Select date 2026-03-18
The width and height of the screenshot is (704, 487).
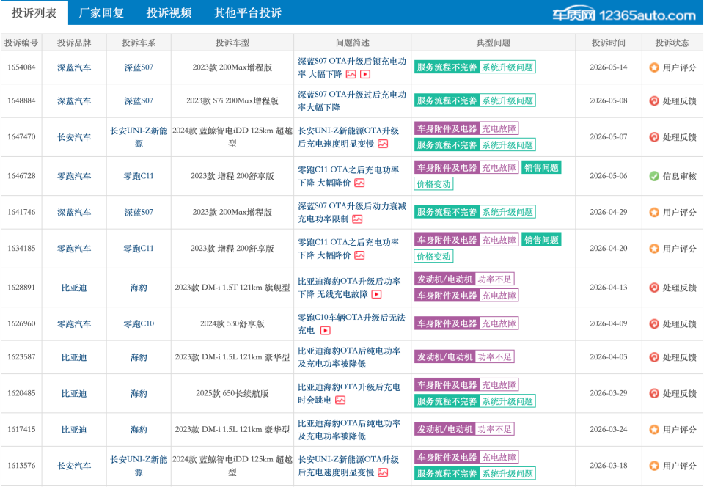(x=609, y=466)
